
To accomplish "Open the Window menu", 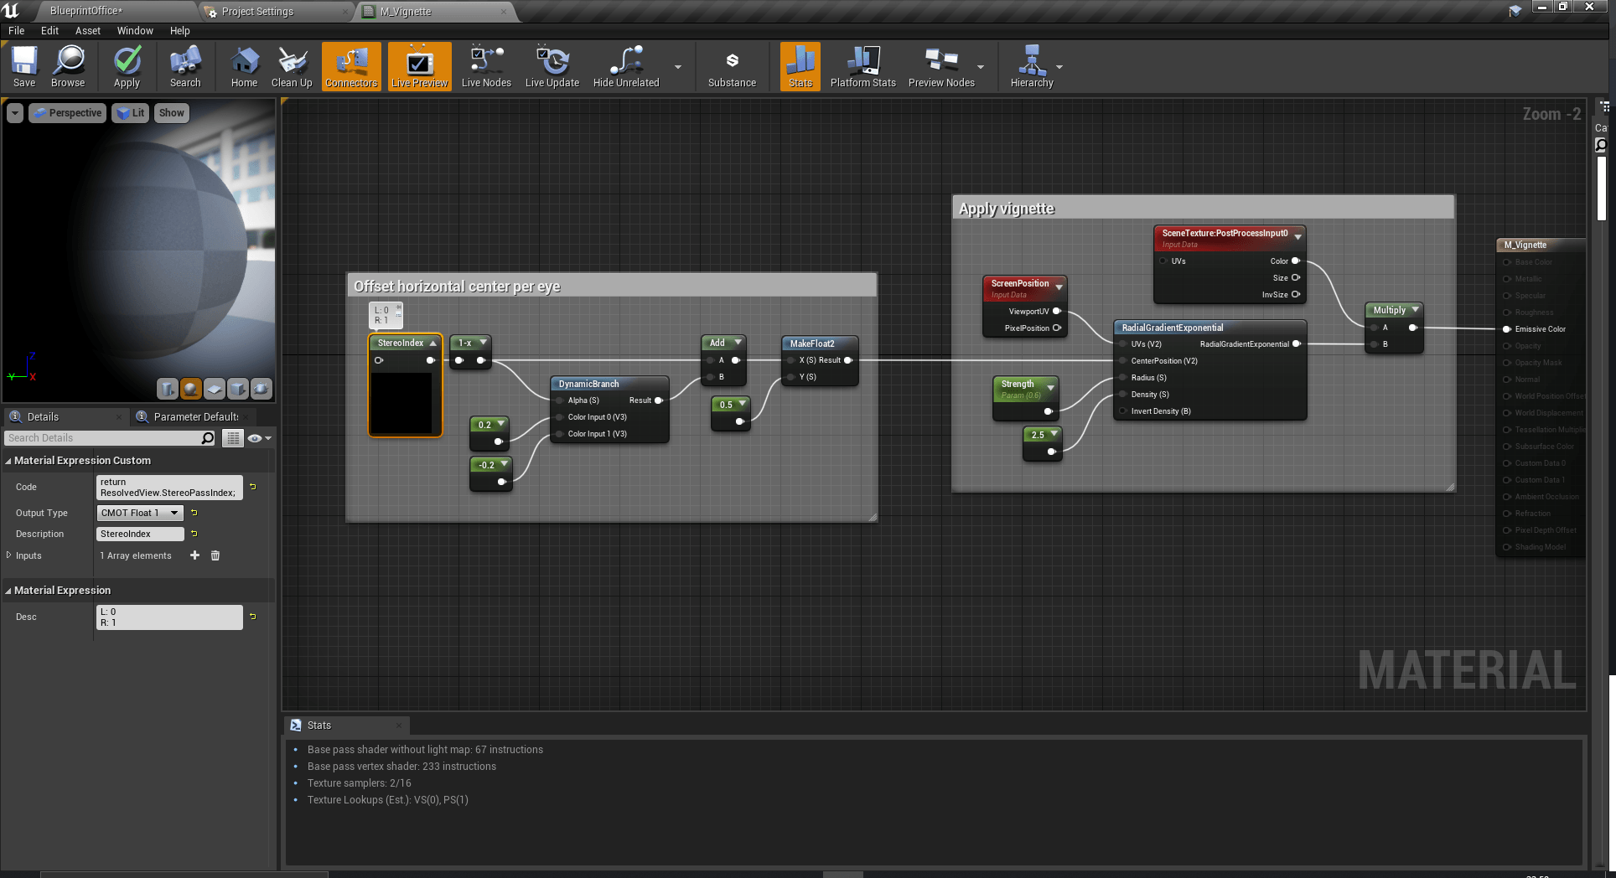I will [x=135, y=30].
